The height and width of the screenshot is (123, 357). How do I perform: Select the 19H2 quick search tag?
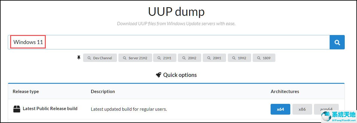[239, 58]
